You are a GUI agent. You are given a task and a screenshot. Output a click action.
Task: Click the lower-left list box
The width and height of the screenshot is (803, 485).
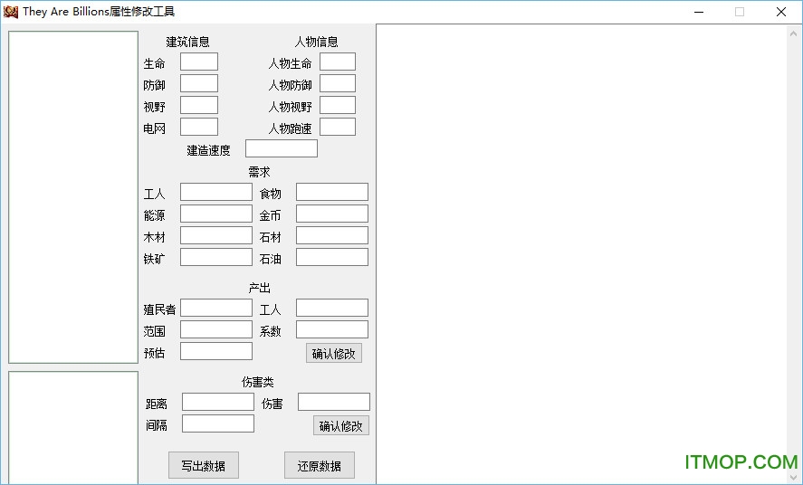coord(73,428)
